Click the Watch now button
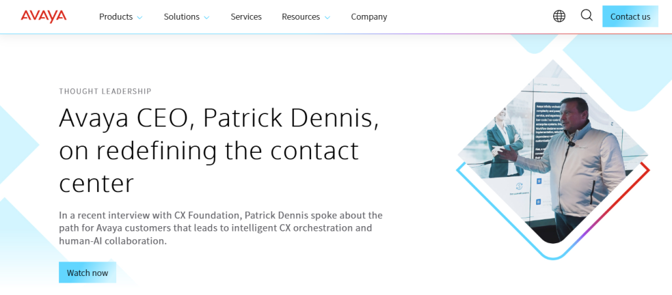This screenshot has width=672, height=295. (87, 273)
